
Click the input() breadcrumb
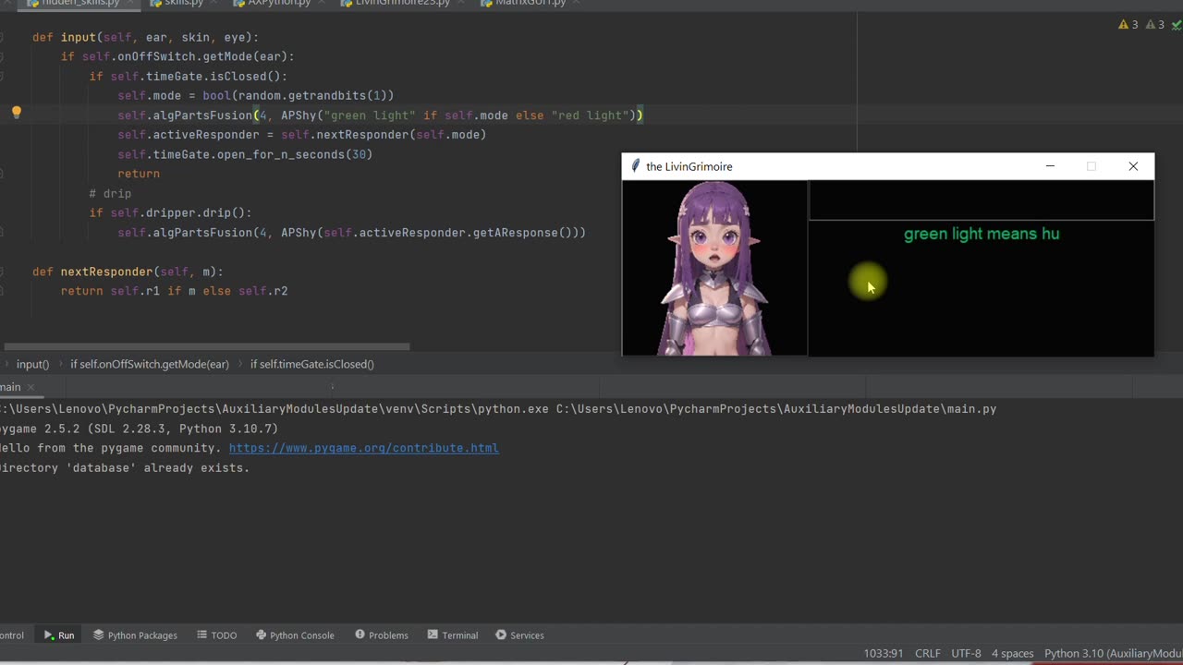(x=32, y=364)
